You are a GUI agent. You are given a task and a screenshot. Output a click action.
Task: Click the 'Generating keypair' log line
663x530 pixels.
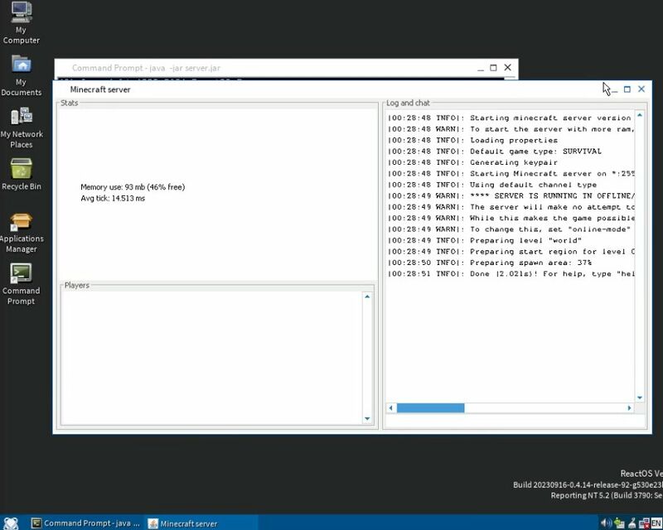[472, 162]
